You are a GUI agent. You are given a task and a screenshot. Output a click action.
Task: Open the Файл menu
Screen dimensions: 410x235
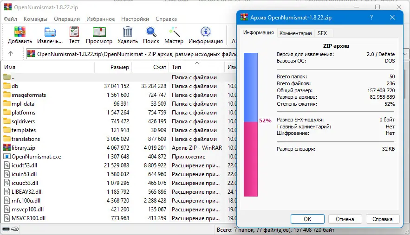(11, 19)
